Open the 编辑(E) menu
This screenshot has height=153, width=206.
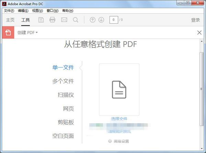(x=23, y=11)
